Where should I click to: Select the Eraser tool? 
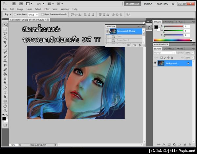pyautogui.click(x=5, y=70)
